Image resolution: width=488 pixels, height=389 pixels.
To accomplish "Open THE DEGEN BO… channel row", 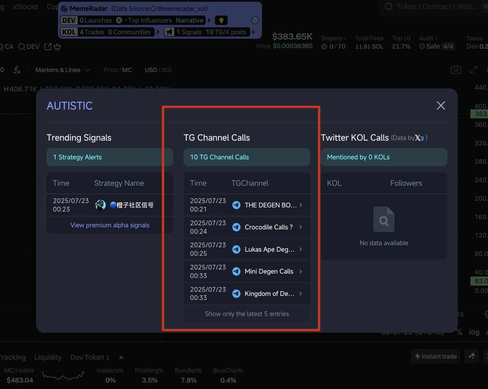I will pyautogui.click(x=247, y=205).
